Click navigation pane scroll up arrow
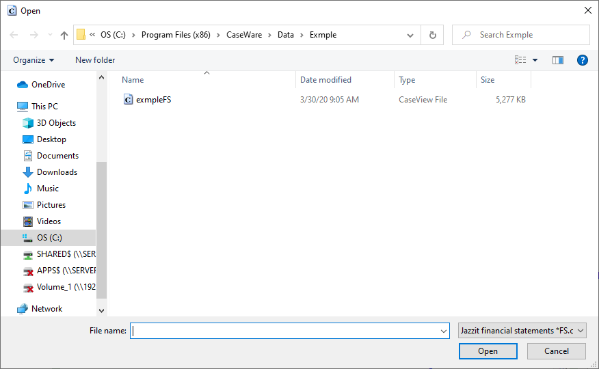The width and height of the screenshot is (599, 369). point(102,77)
